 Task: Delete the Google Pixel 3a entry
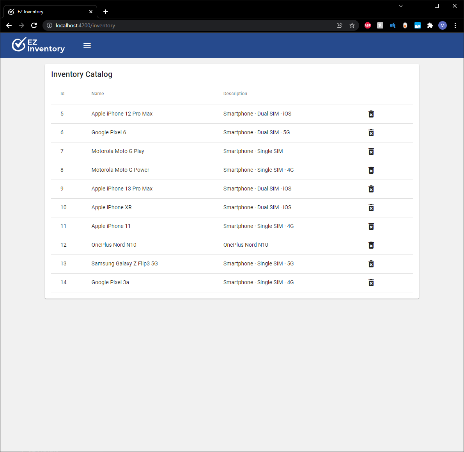point(371,283)
